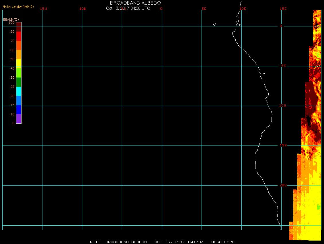The height and width of the screenshot is (244, 324).
Task: Click the 5S latitude label
Action: [284, 66]
